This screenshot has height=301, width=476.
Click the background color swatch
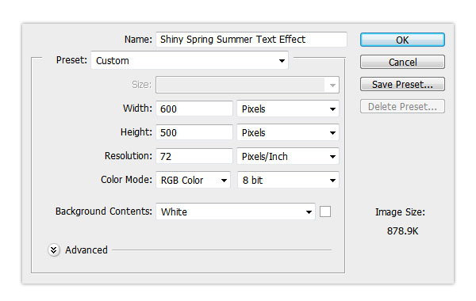pyautogui.click(x=325, y=211)
